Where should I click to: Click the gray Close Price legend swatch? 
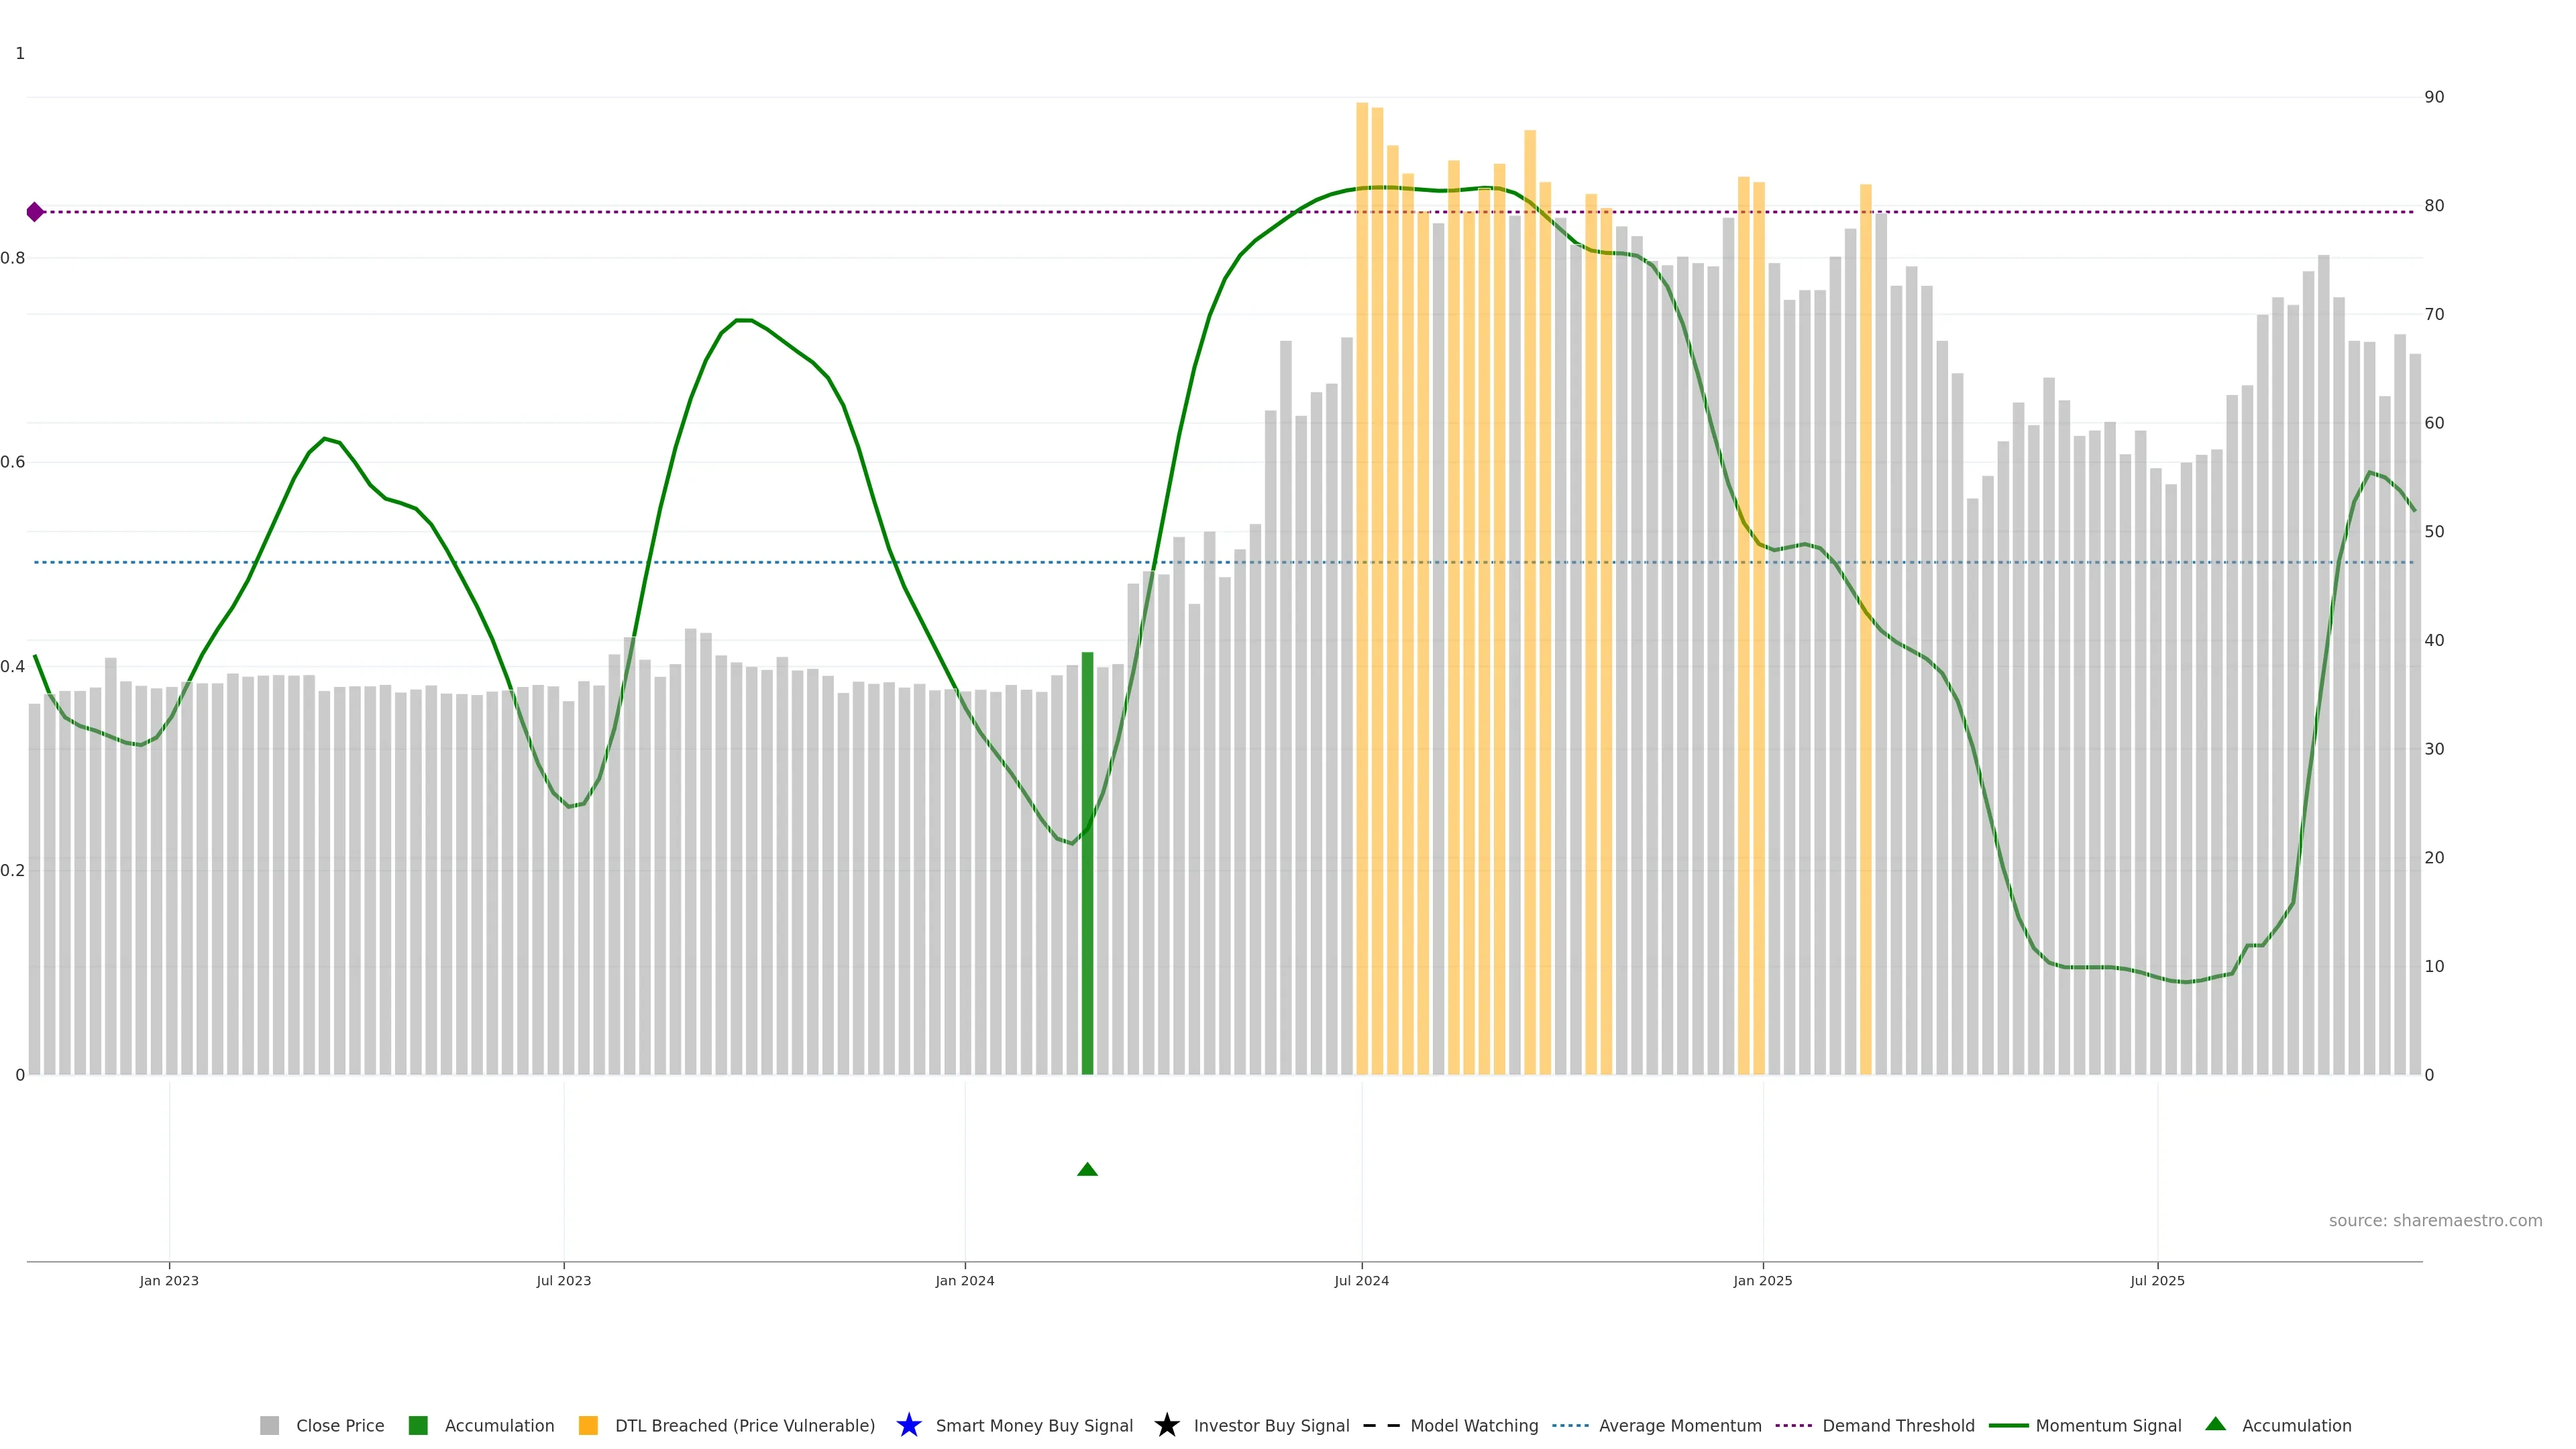pyautogui.click(x=269, y=1425)
